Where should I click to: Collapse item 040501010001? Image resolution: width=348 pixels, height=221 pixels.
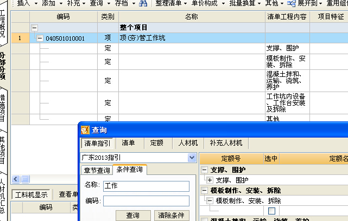pyautogui.click(x=40, y=38)
